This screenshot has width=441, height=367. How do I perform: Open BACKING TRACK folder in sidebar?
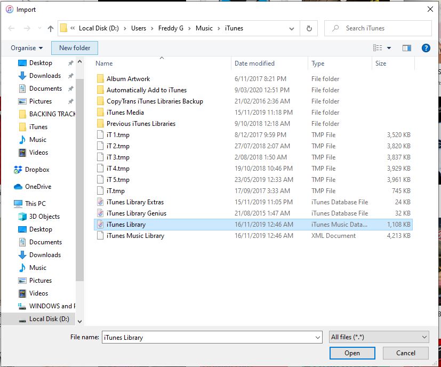(x=52, y=114)
